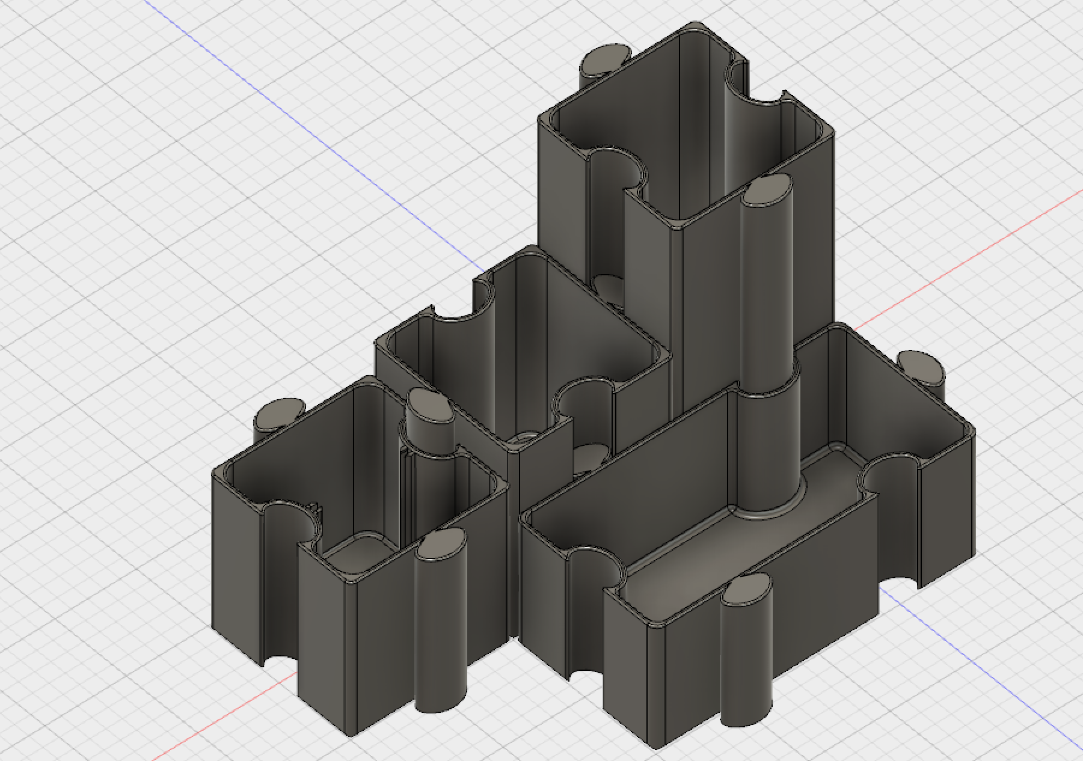Select the leftmost pin cap on the model
The image size is (1083, 761).
[x=280, y=414]
